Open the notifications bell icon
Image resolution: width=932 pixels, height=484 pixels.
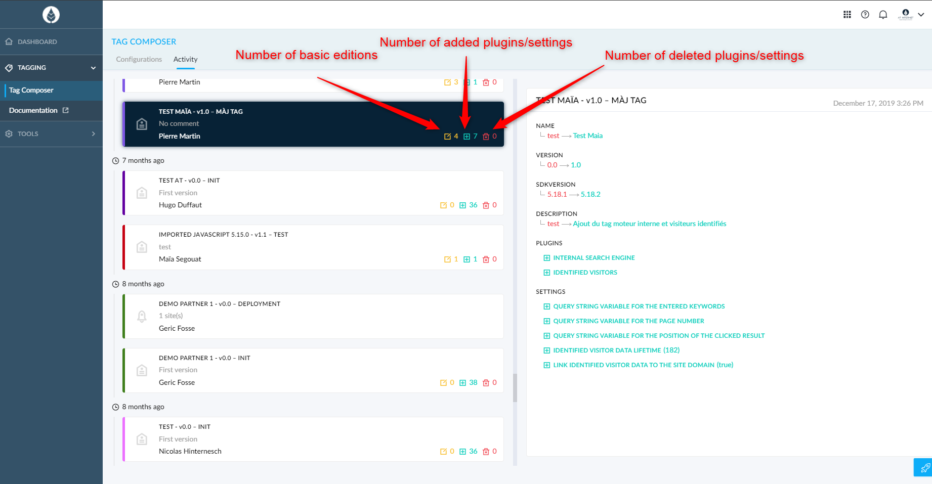pos(883,15)
